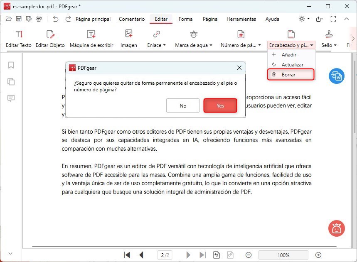Show more ribbon tools to the right
Screen dimensions: 357x262
point(353,39)
